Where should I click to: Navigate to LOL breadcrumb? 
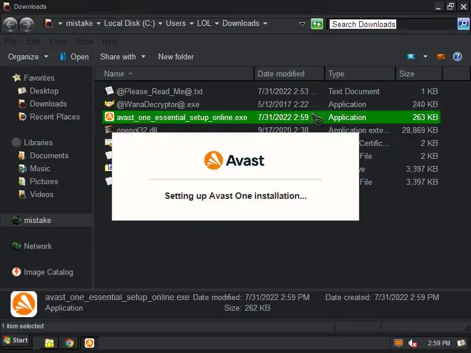click(x=204, y=24)
